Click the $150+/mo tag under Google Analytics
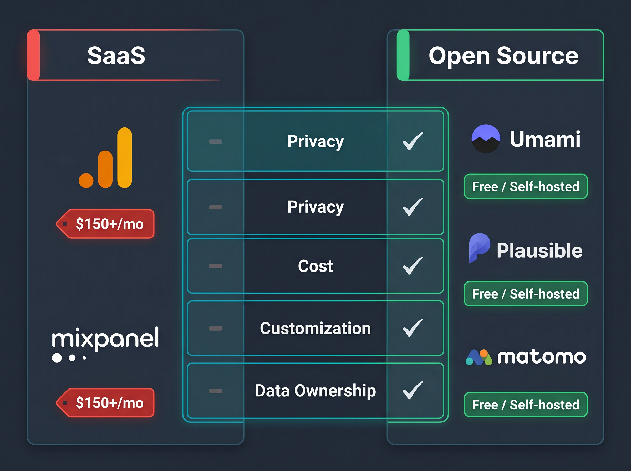 click(105, 224)
